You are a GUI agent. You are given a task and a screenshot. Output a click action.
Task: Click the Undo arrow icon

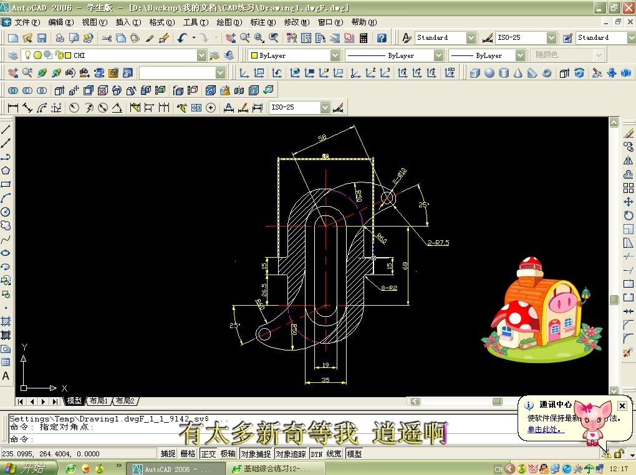tap(182, 38)
